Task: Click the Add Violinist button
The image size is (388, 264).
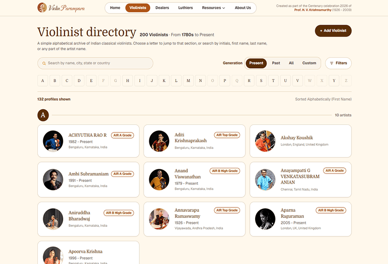Action: point(333,30)
